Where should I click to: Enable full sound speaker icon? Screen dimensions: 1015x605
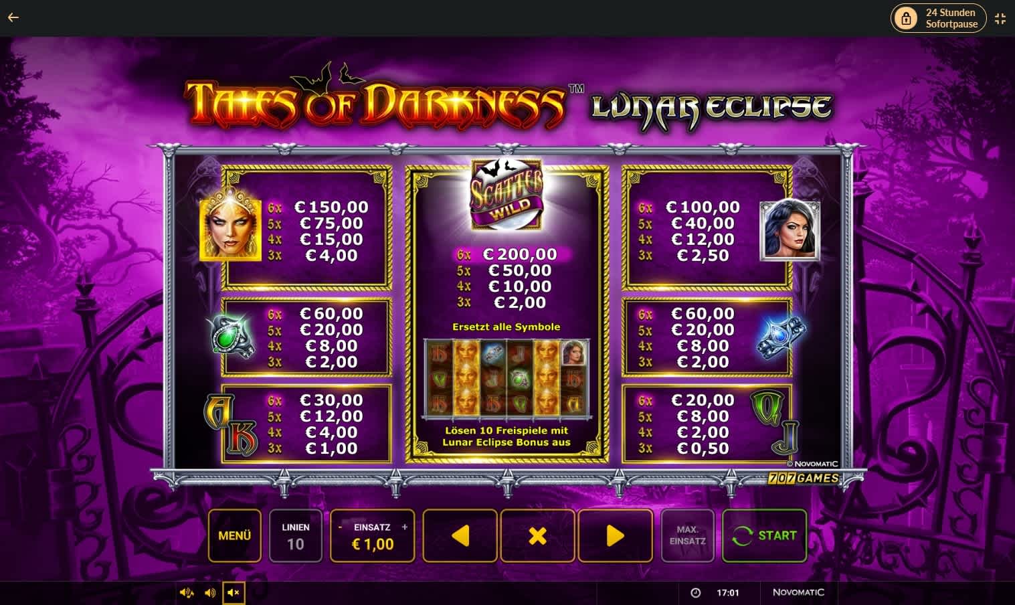pyautogui.click(x=187, y=593)
